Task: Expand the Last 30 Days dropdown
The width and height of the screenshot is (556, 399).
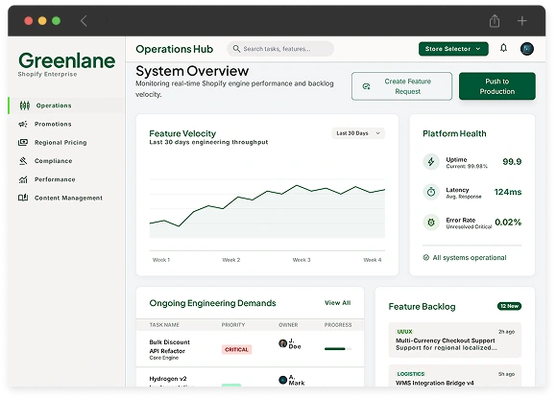Action: tap(358, 133)
